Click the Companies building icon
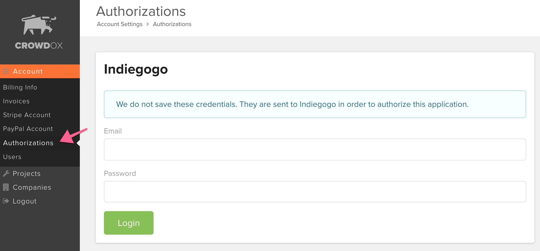This screenshot has width=540, height=251. coord(6,187)
